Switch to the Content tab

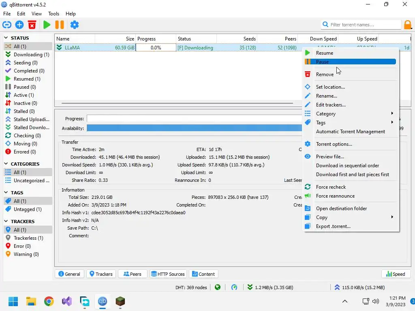coord(203,274)
